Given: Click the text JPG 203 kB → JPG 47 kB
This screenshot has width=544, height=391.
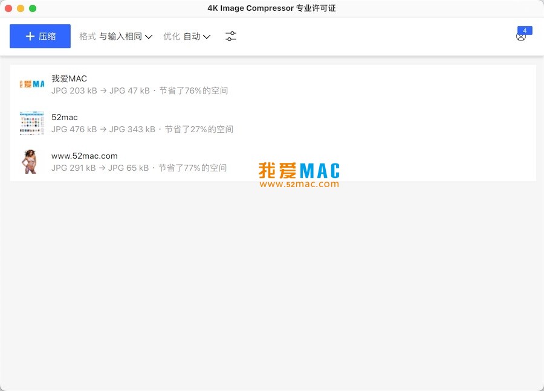Looking at the screenshot, I should pyautogui.click(x=100, y=91).
